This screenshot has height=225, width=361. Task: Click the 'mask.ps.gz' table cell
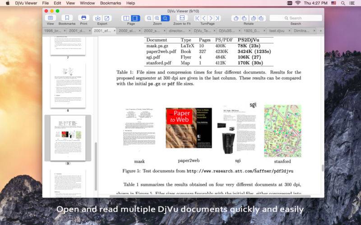[x=157, y=46]
